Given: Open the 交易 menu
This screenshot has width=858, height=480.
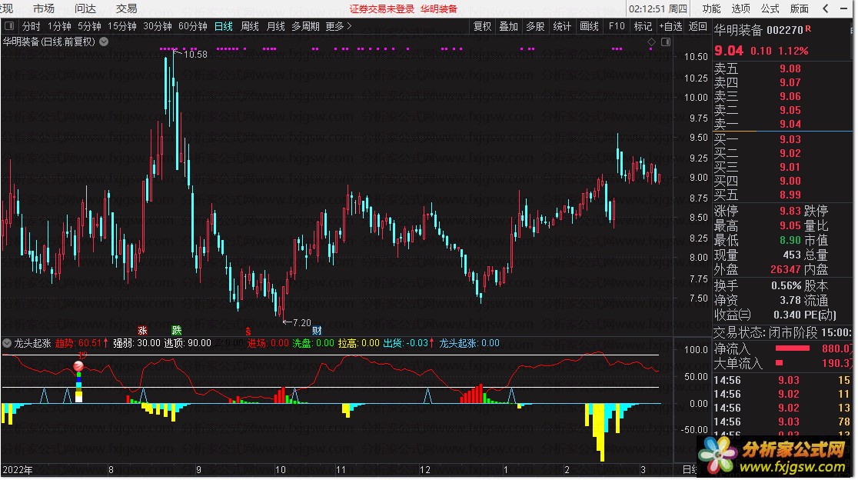Looking at the screenshot, I should tap(126, 8).
